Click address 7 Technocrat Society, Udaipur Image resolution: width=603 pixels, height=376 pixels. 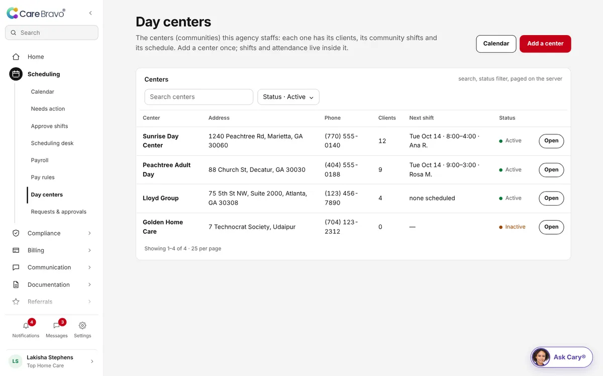click(252, 227)
